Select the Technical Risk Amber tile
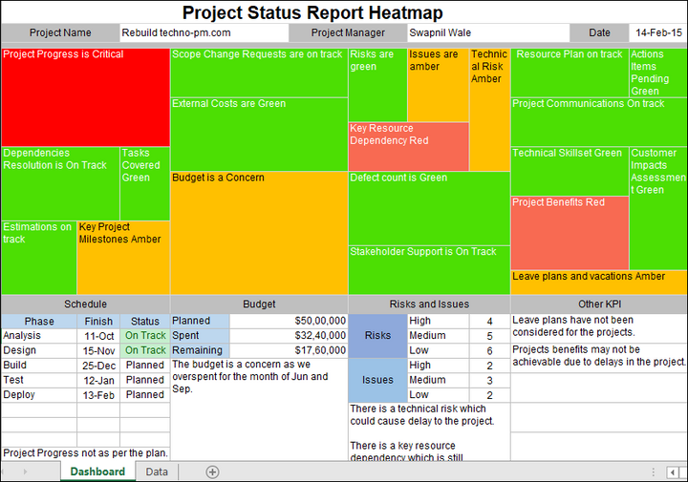Viewport: 688px width, 482px height. [x=489, y=110]
